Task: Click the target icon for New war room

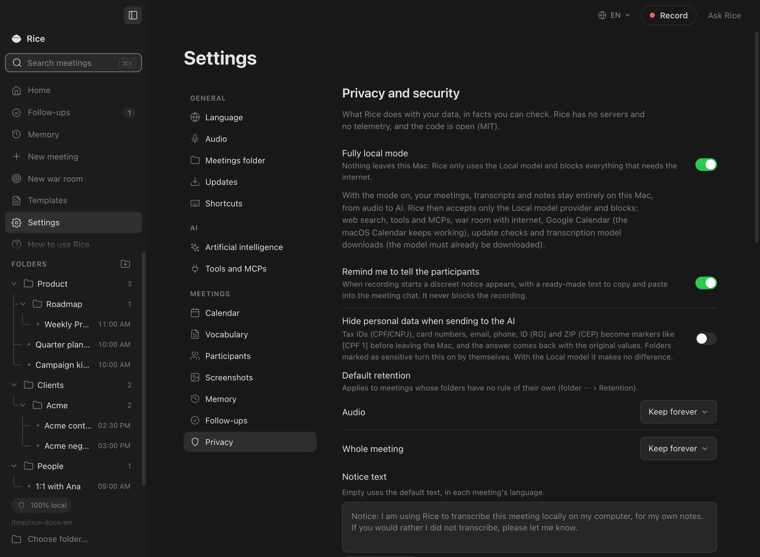Action: [x=16, y=179]
